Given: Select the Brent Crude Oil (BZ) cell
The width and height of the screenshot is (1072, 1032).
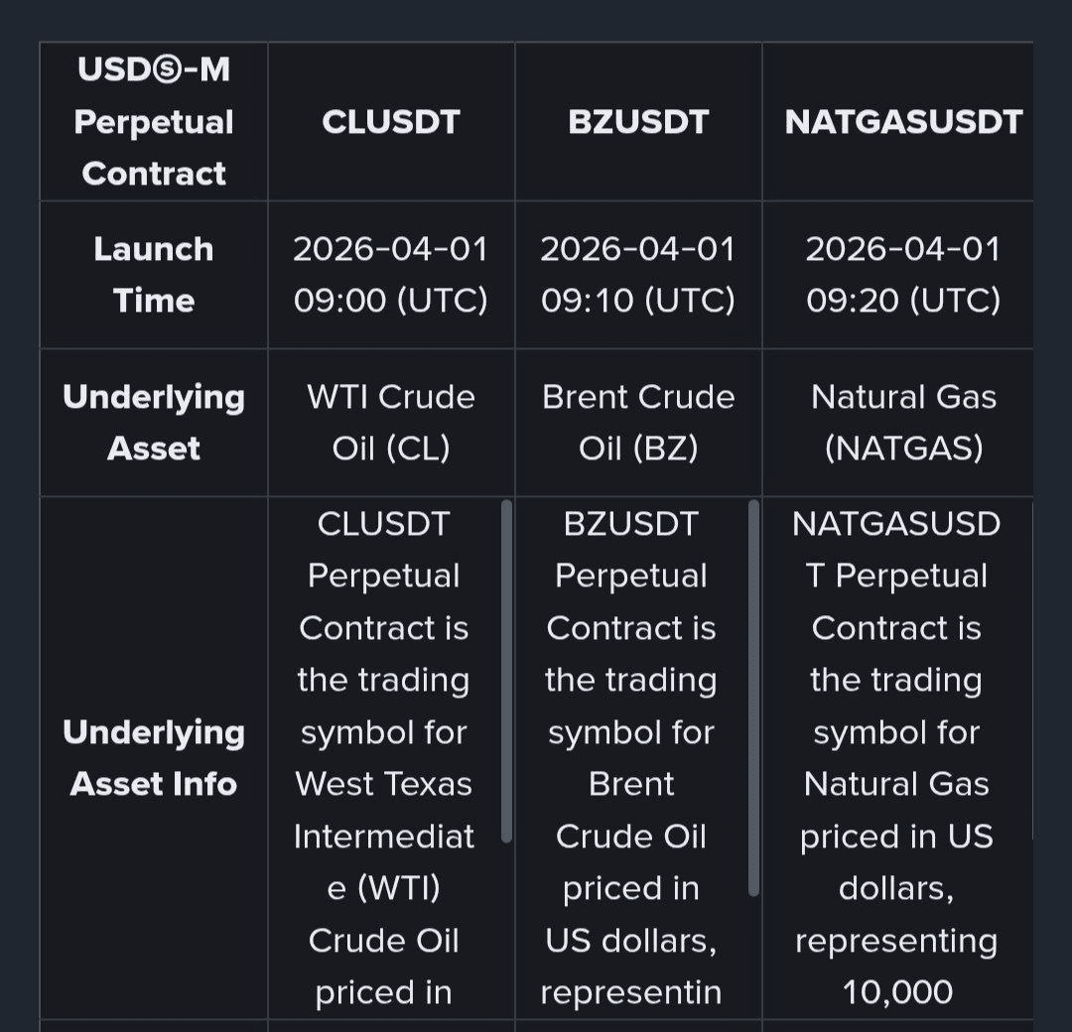Looking at the screenshot, I should [x=638, y=423].
